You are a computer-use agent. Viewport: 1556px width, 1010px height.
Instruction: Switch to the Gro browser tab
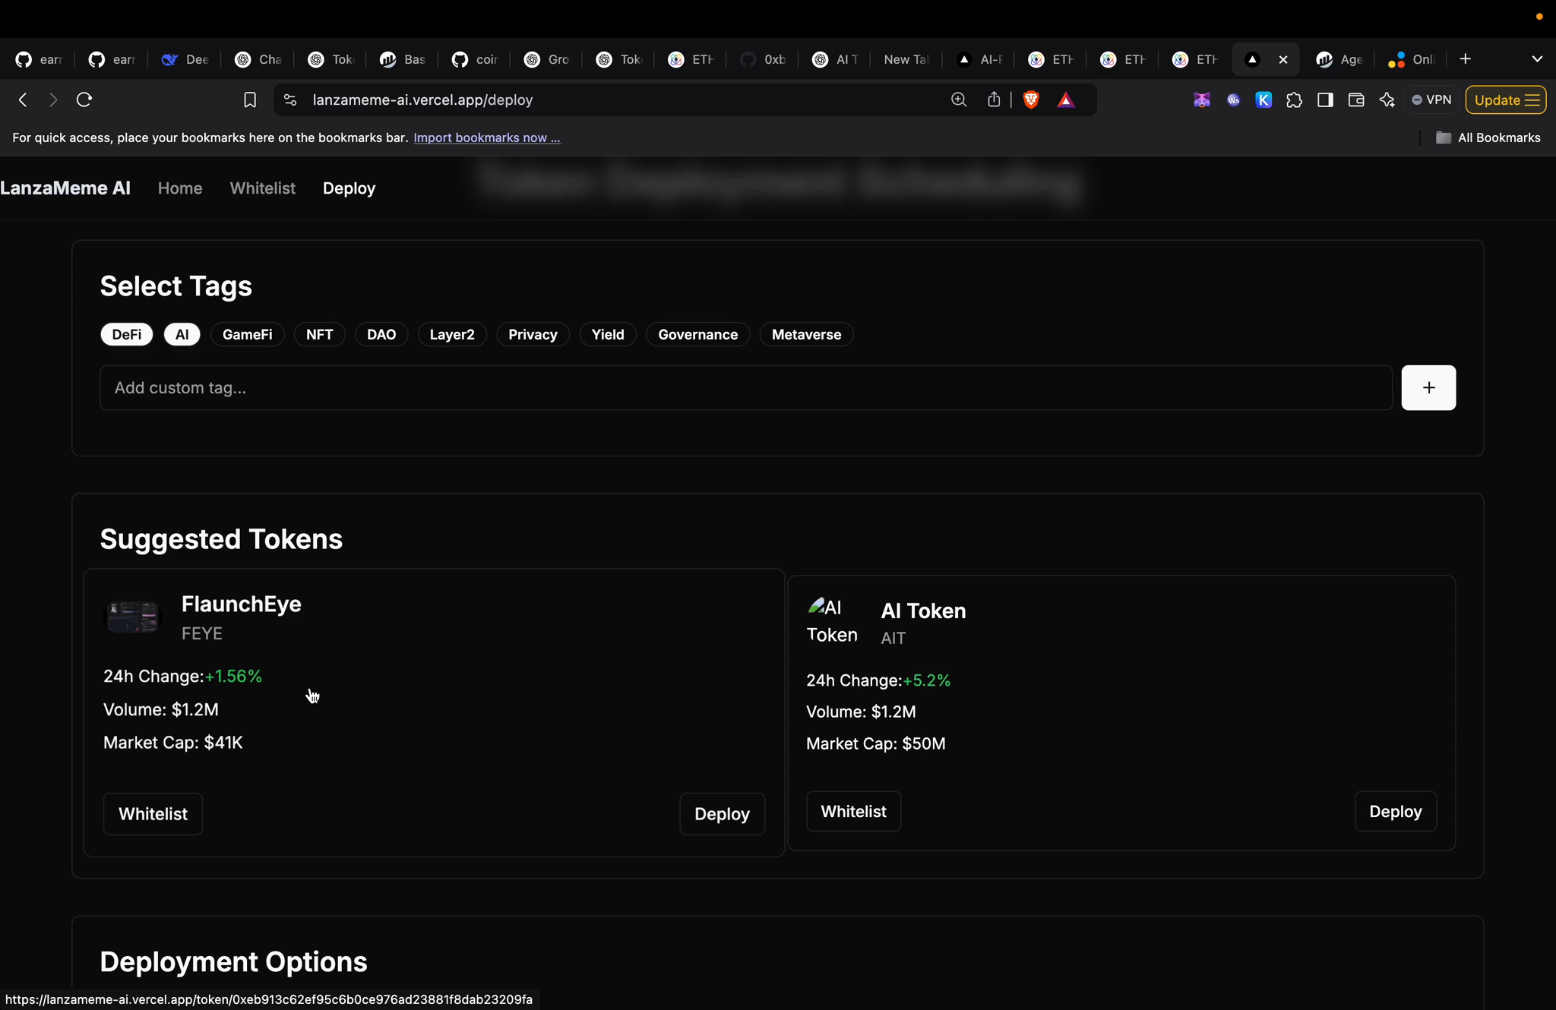click(548, 59)
